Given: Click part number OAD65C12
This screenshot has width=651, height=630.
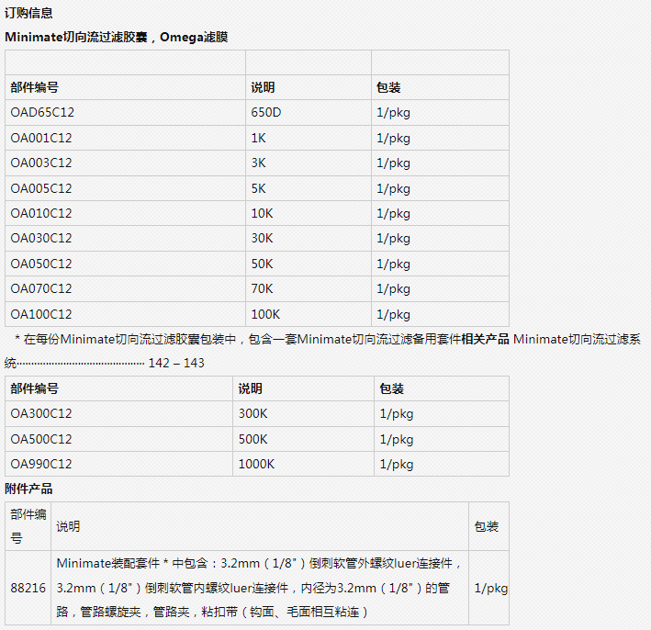Looking at the screenshot, I should click(42, 112).
